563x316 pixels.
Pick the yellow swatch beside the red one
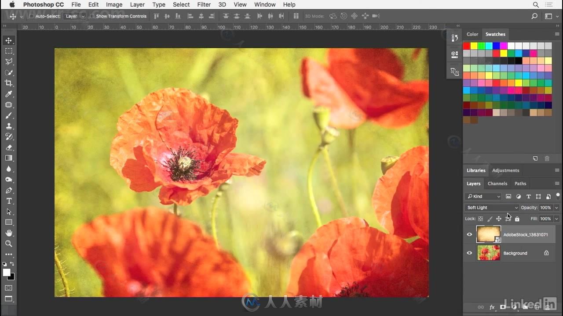(474, 46)
